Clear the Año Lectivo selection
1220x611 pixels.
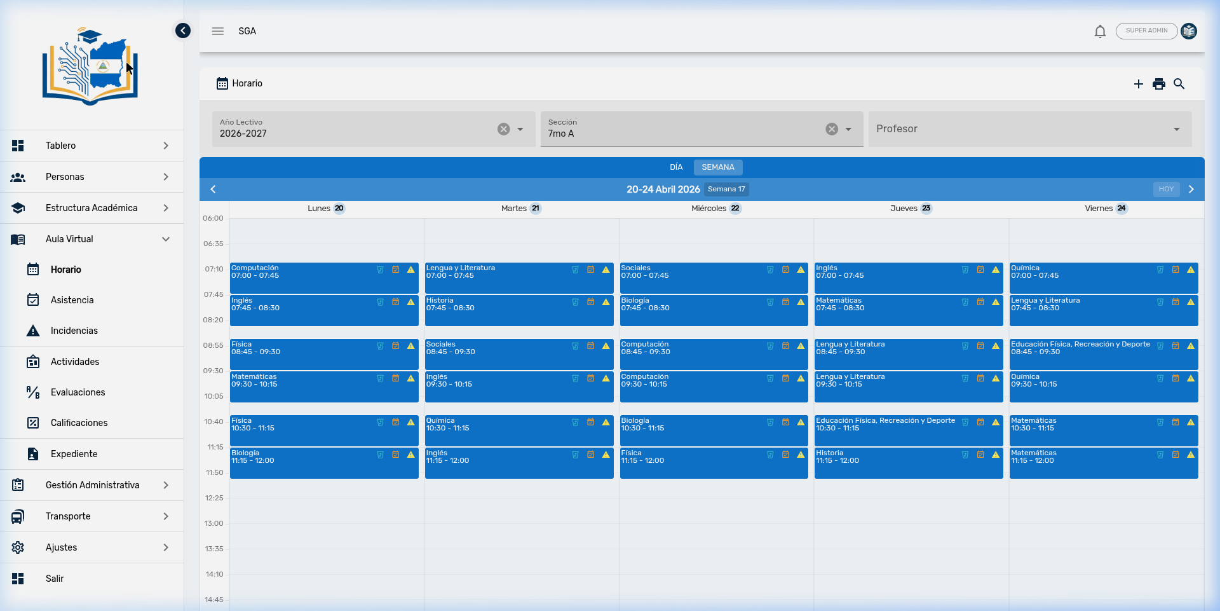click(x=503, y=129)
